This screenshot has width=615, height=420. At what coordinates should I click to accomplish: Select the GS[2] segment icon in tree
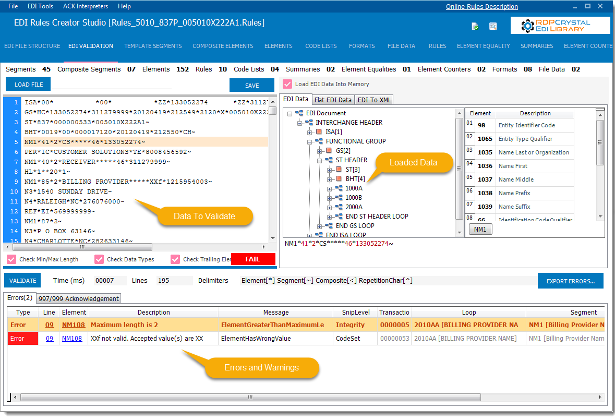pyautogui.click(x=329, y=151)
